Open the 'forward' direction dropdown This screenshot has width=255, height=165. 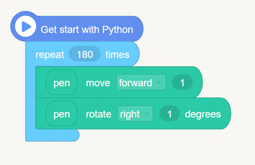(141, 82)
